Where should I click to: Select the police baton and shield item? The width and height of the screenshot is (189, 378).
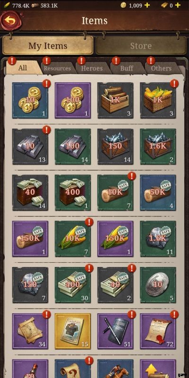click(115, 331)
